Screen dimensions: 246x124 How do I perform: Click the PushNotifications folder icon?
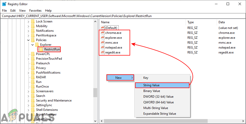33,73
